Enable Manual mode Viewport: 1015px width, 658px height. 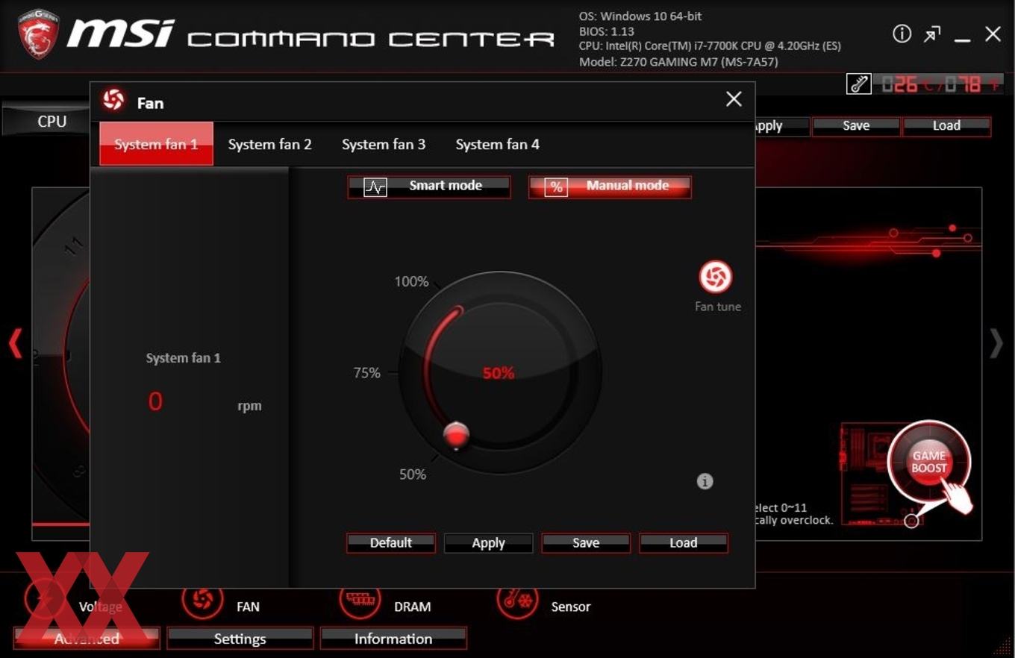pos(610,187)
